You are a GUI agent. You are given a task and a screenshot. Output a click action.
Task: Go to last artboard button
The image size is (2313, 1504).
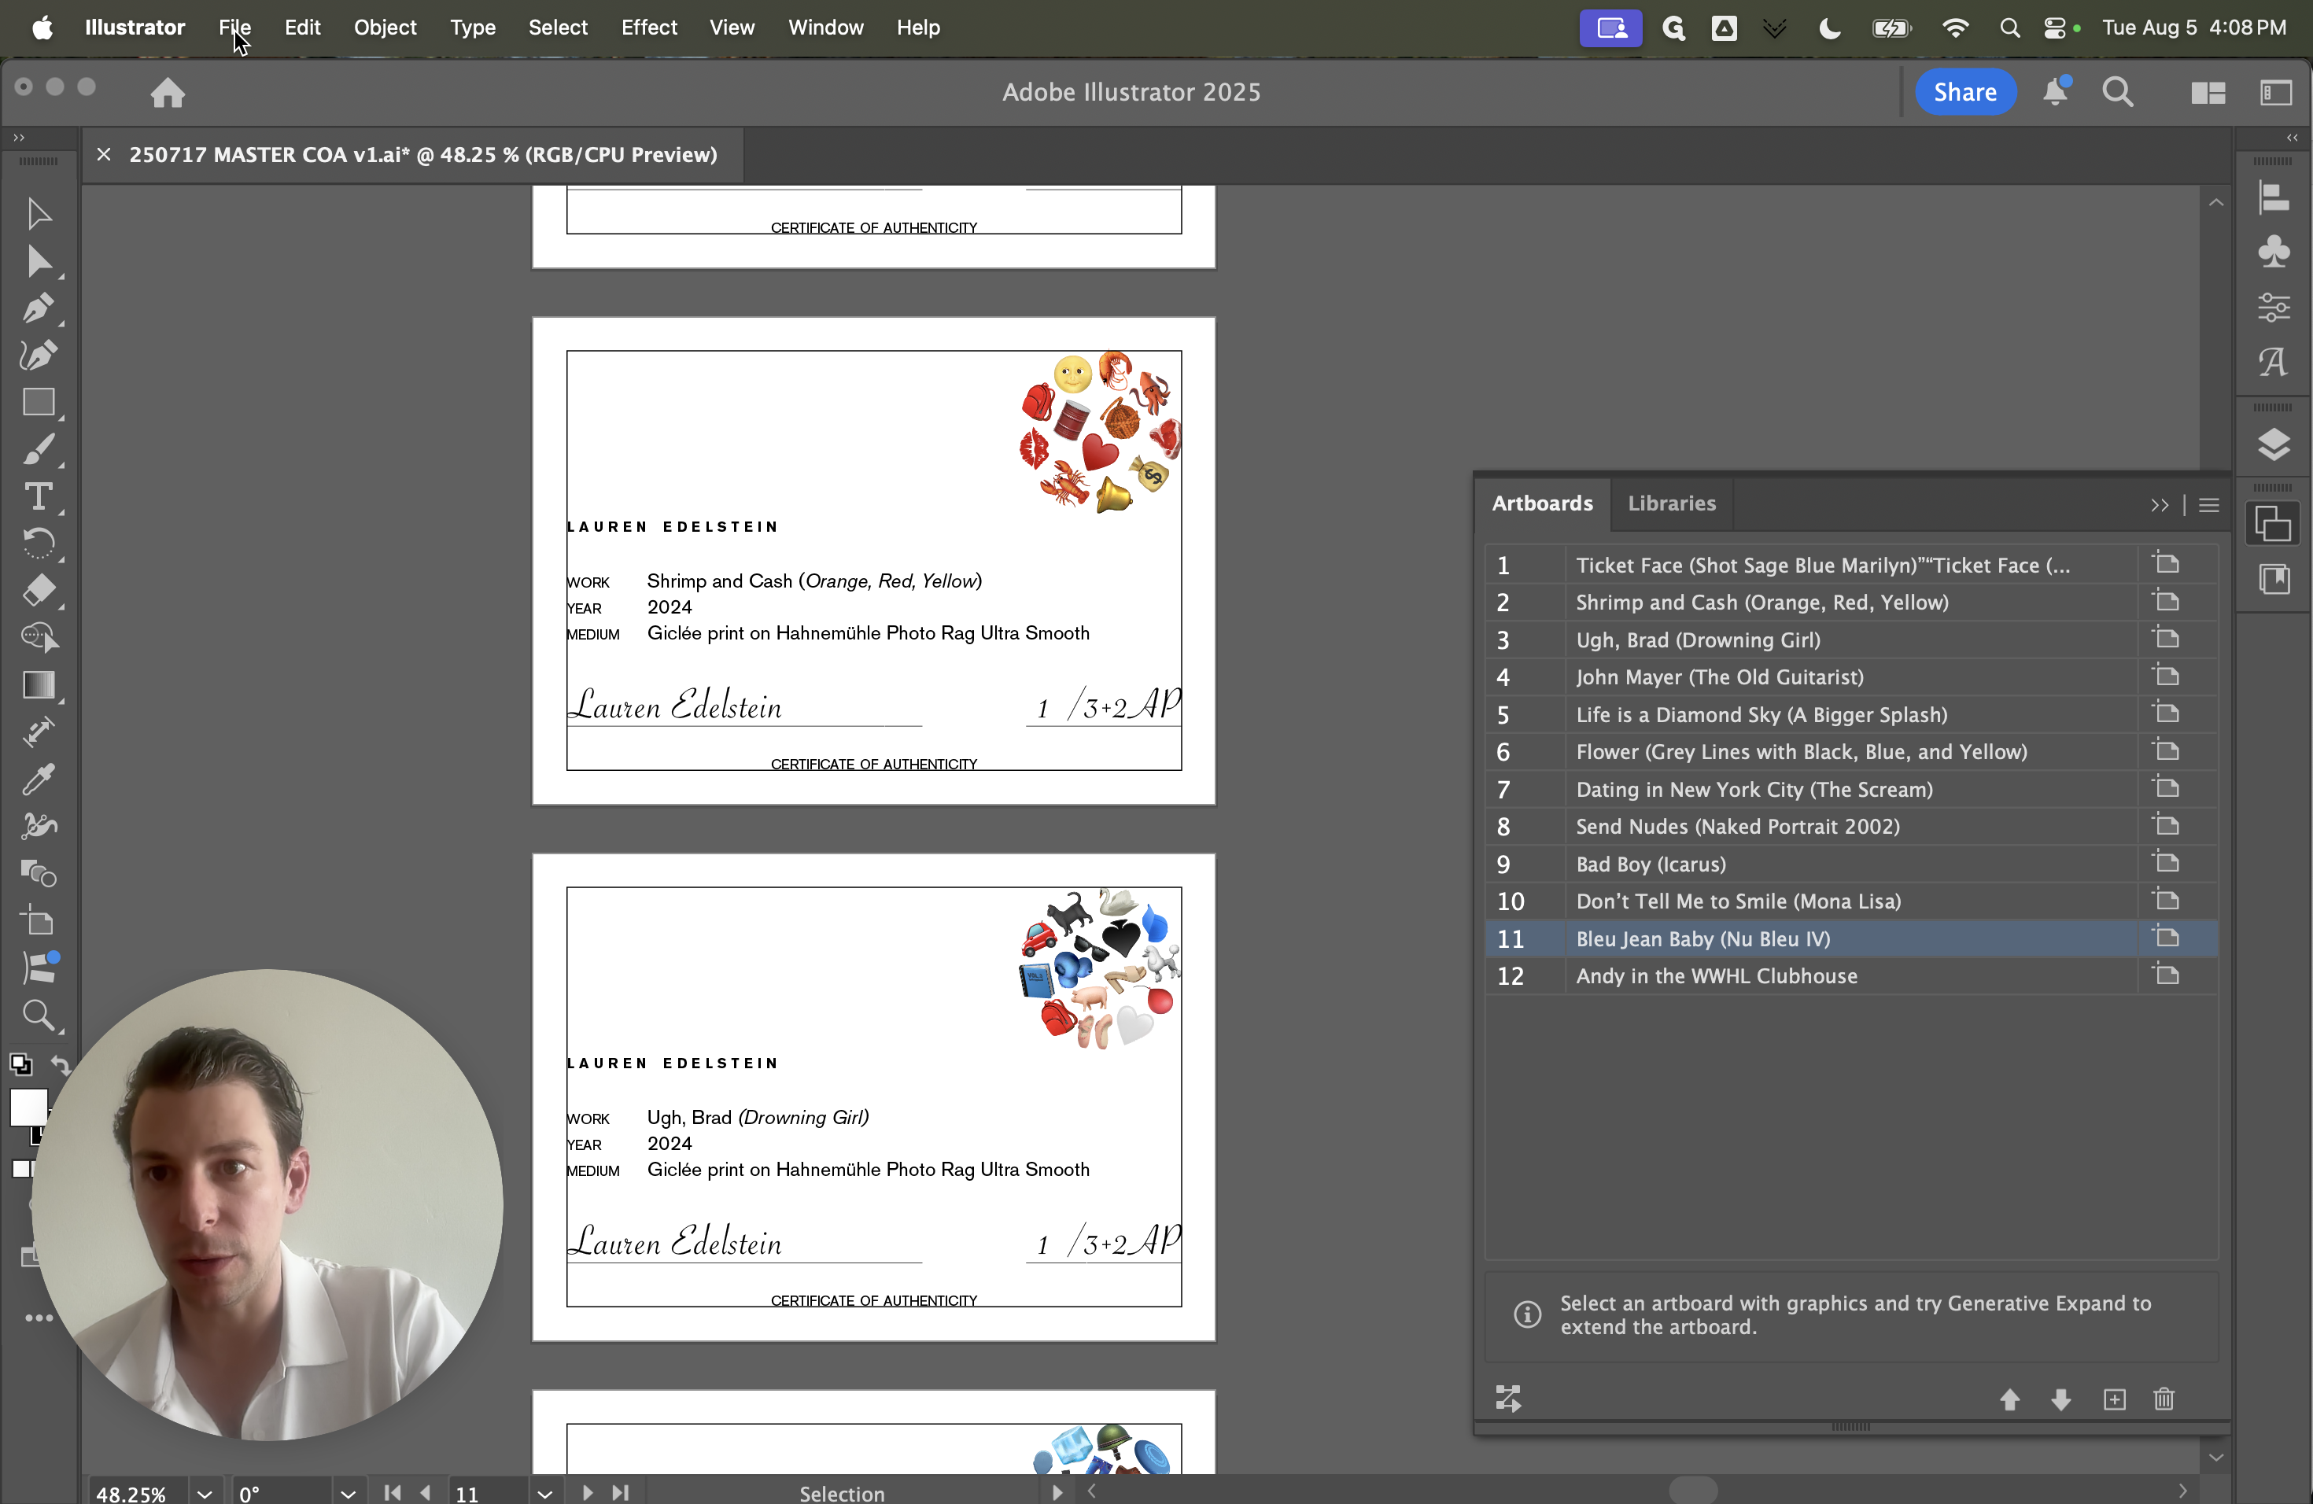click(620, 1492)
